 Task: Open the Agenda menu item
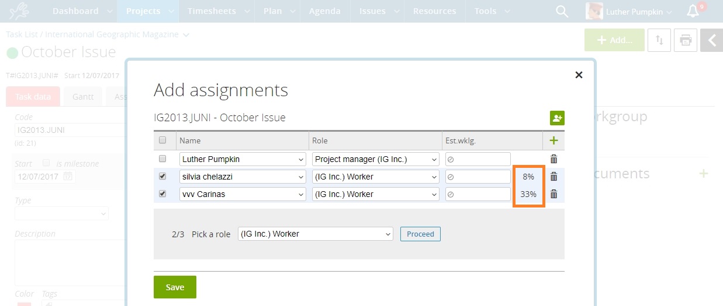coord(324,11)
